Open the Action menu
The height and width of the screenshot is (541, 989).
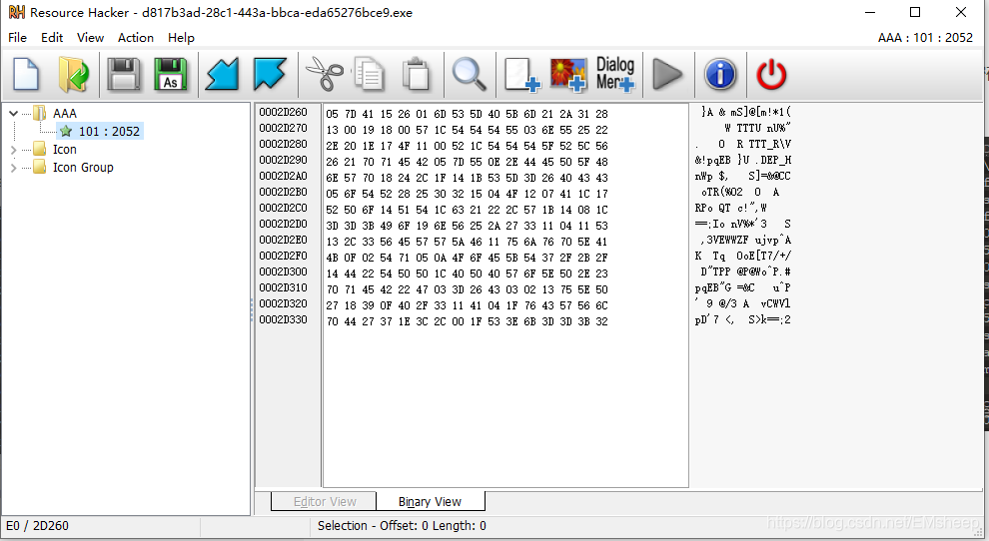point(136,38)
